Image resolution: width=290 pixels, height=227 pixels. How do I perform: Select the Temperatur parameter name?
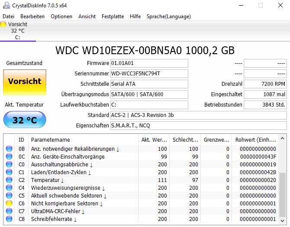coord(45,180)
